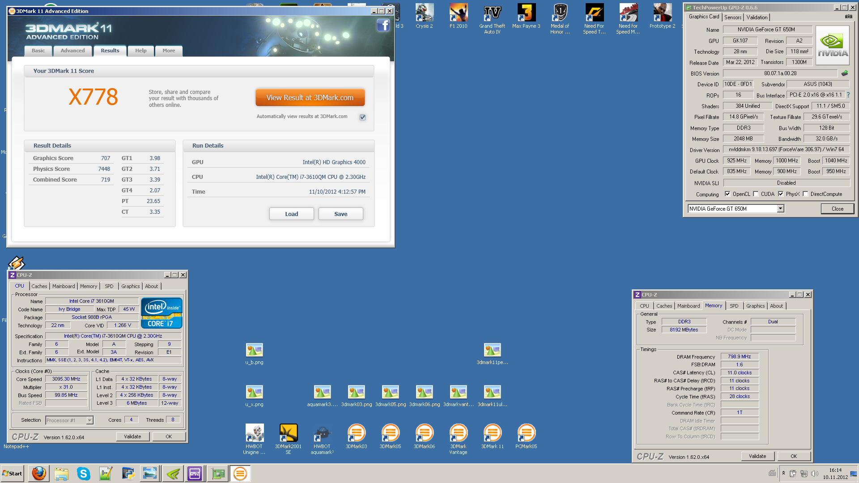Click the Save button in Run Details
The width and height of the screenshot is (859, 483).
pos(341,214)
